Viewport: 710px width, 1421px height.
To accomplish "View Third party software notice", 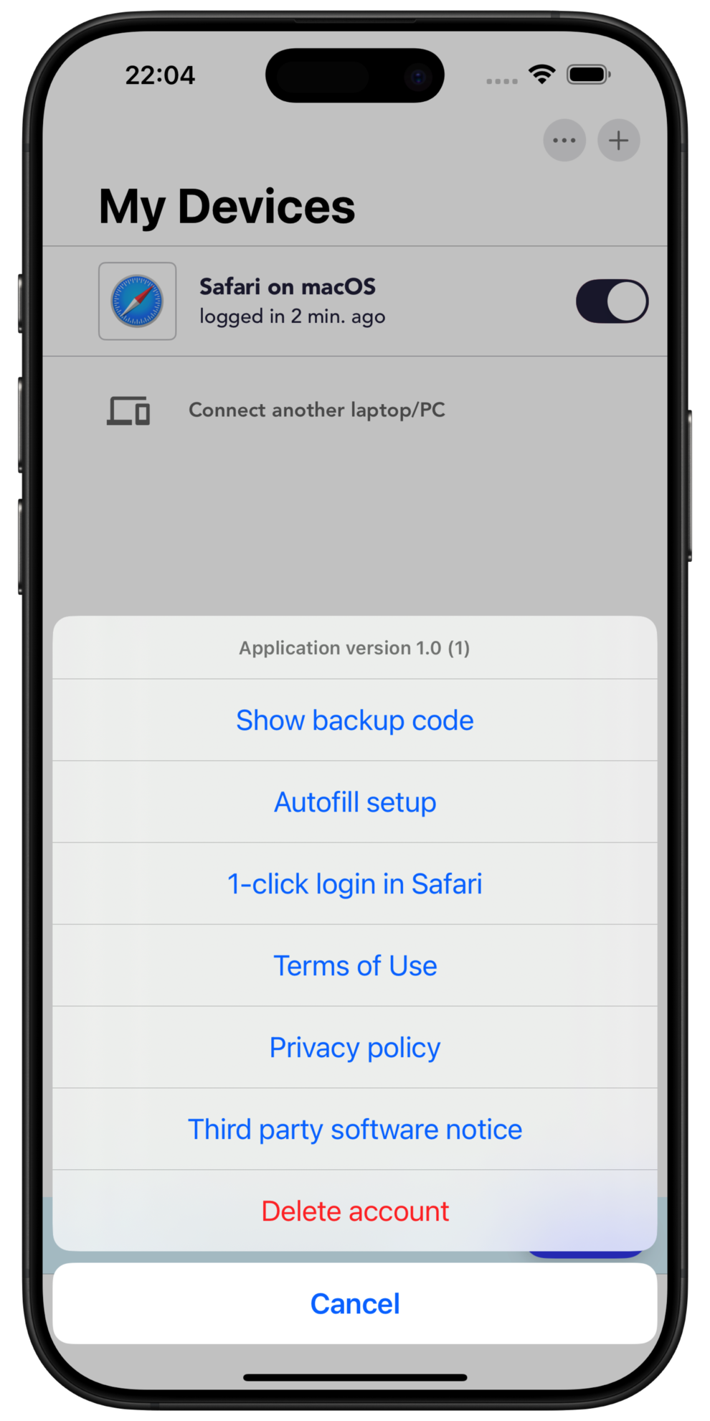I will [x=355, y=1129].
